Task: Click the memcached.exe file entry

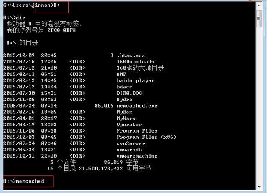Action: pyautogui.click(x=137, y=106)
